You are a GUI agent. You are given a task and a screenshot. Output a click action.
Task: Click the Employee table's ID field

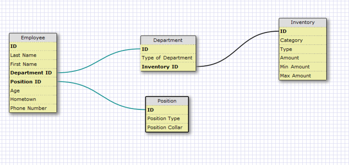pos(33,47)
